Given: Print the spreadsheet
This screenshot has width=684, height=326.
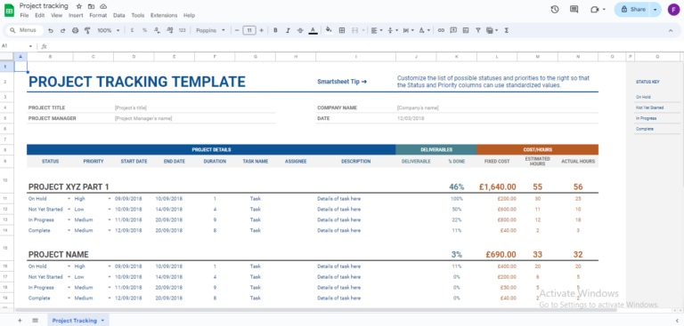Looking at the screenshot, I should click(x=75, y=30).
